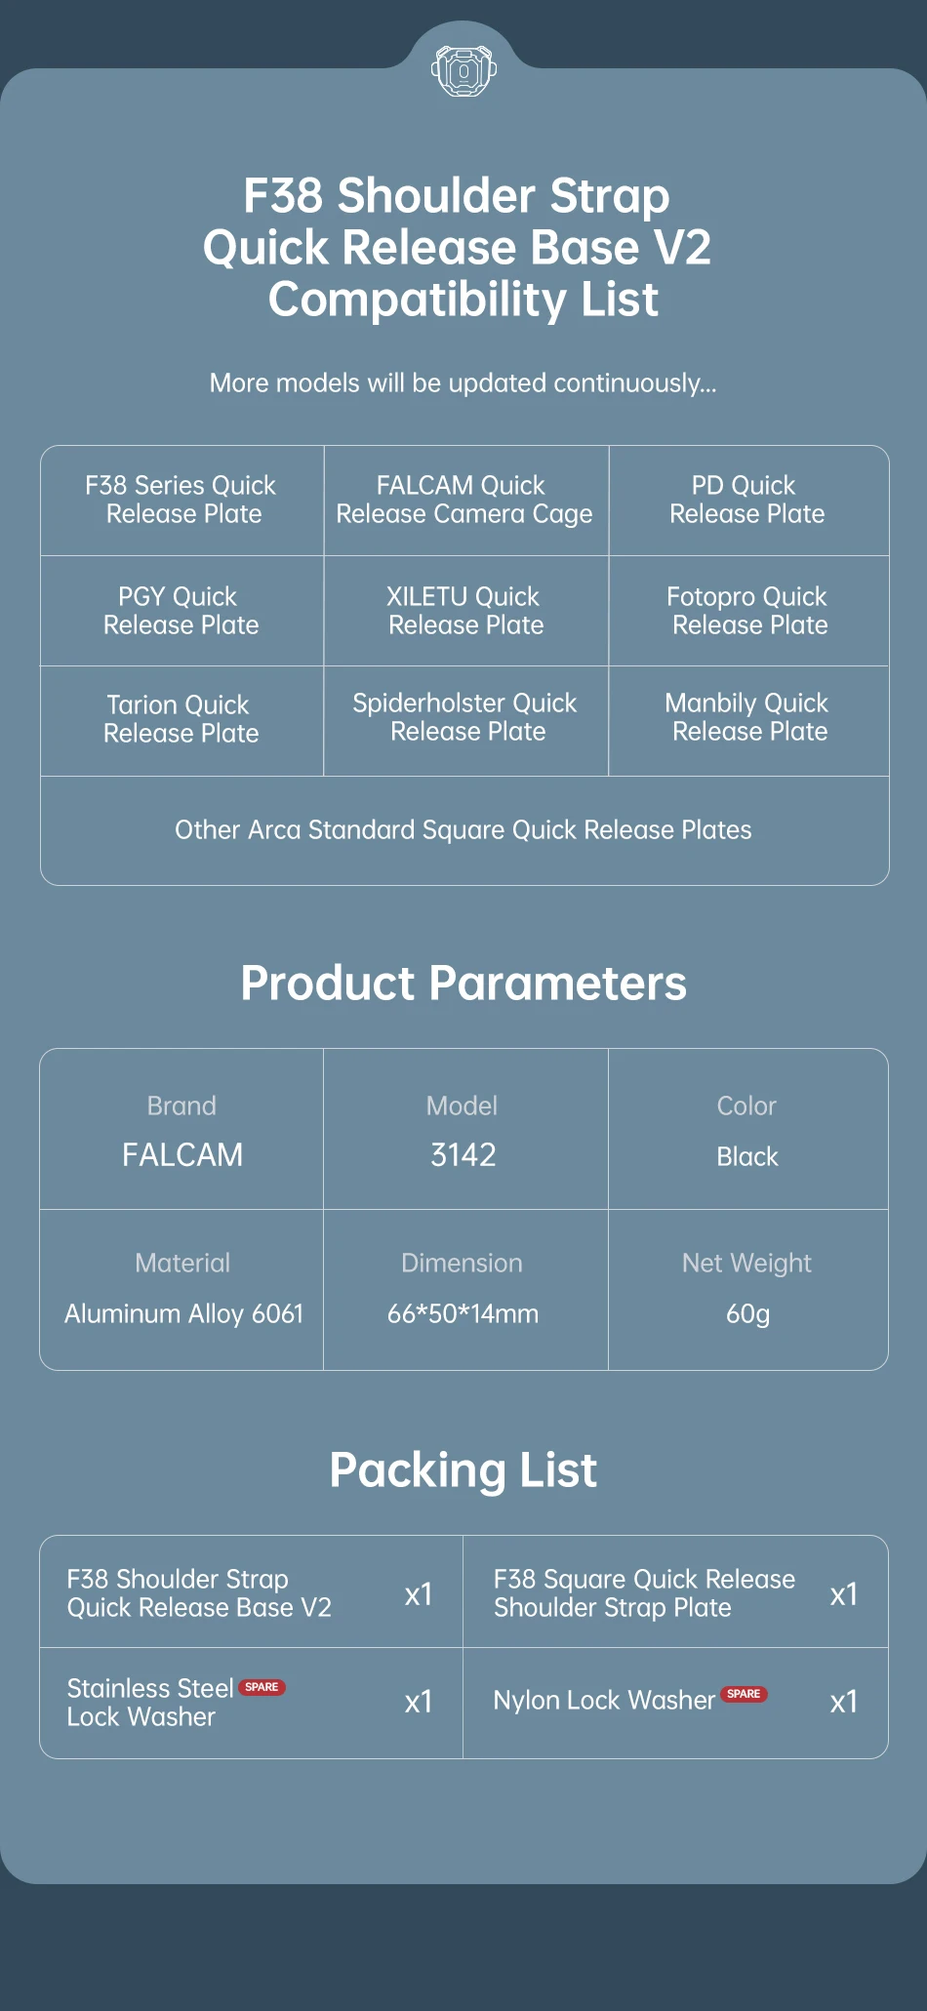Click the SPARE badge beside Stainless Steel
927x2011 pixels.
point(262,1687)
